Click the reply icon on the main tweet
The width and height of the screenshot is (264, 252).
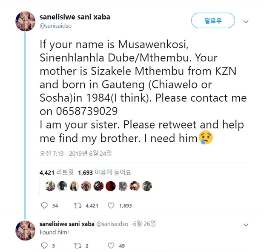coord(44,206)
